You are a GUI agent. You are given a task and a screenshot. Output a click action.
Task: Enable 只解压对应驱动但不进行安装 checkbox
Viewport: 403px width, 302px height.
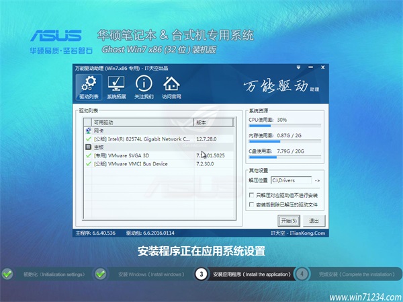click(251, 195)
